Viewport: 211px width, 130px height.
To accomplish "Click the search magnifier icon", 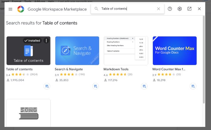I will [96, 9].
